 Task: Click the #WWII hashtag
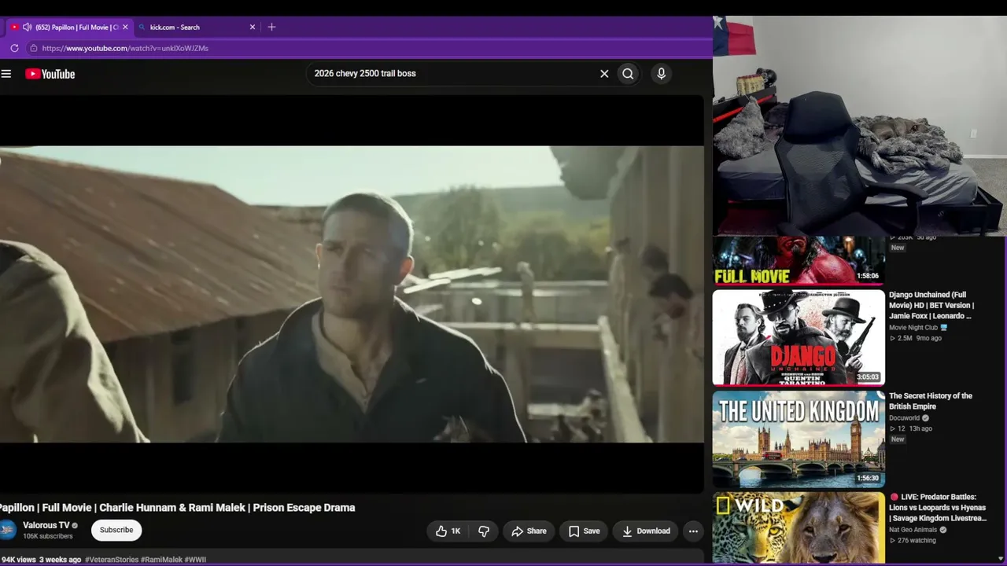195,560
